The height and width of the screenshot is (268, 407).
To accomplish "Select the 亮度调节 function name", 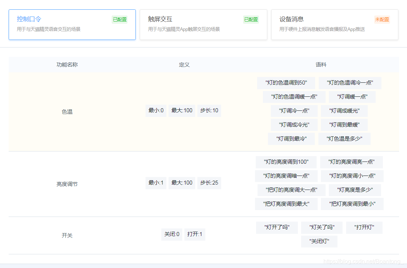I will click(67, 183).
